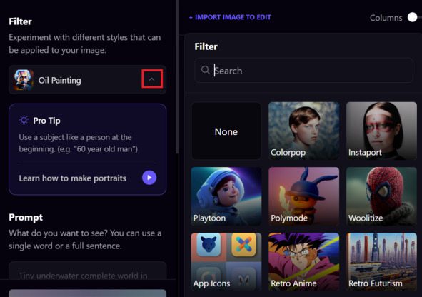422x297 pixels.
Task: Click the Prompt text box
Action: (87, 271)
